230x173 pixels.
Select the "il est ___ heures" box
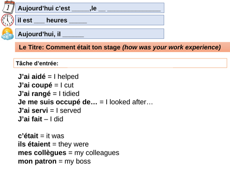point(90,20)
